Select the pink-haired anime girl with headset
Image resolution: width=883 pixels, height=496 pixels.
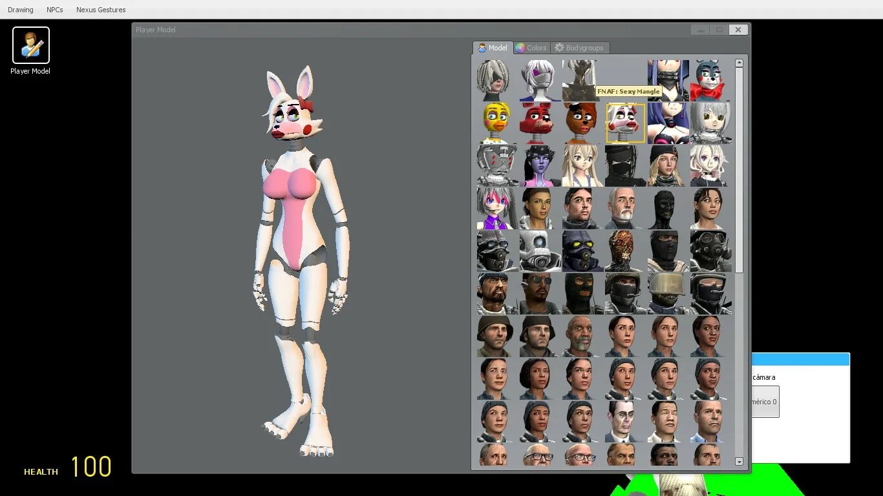click(497, 208)
